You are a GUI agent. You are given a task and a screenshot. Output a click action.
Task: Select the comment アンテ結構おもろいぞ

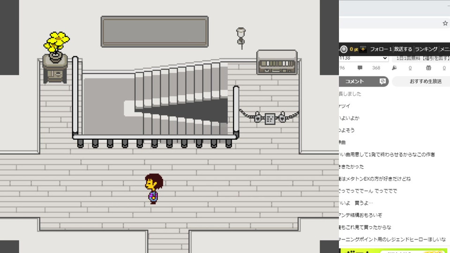[x=360, y=215]
